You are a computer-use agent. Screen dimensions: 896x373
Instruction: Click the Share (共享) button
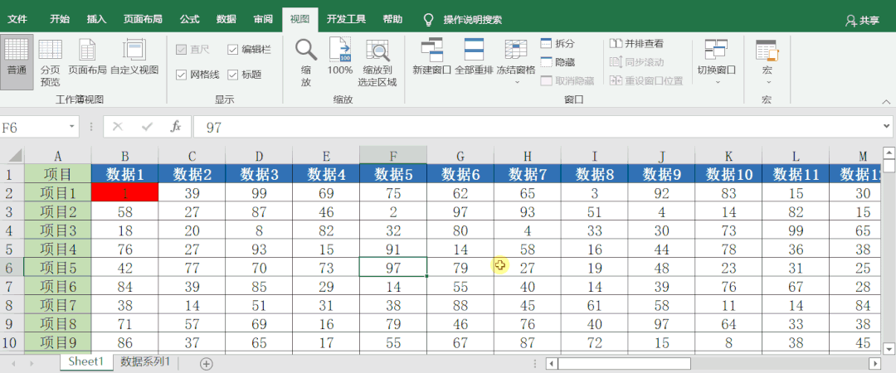pyautogui.click(x=862, y=20)
